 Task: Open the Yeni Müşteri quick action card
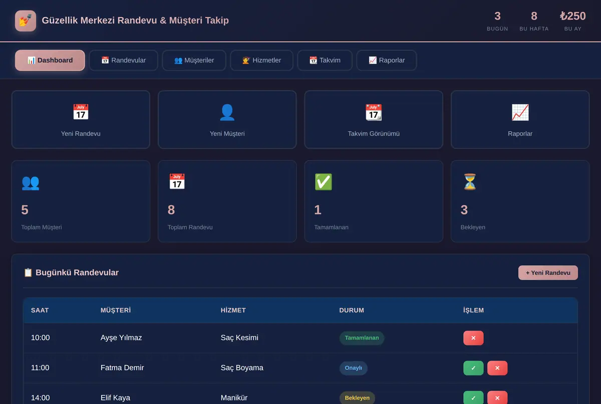(x=227, y=119)
